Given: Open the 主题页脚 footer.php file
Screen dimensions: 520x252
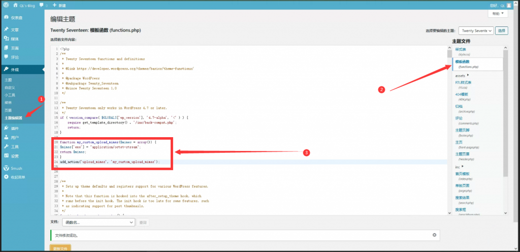Looking at the screenshot, I should pyautogui.click(x=464, y=133).
